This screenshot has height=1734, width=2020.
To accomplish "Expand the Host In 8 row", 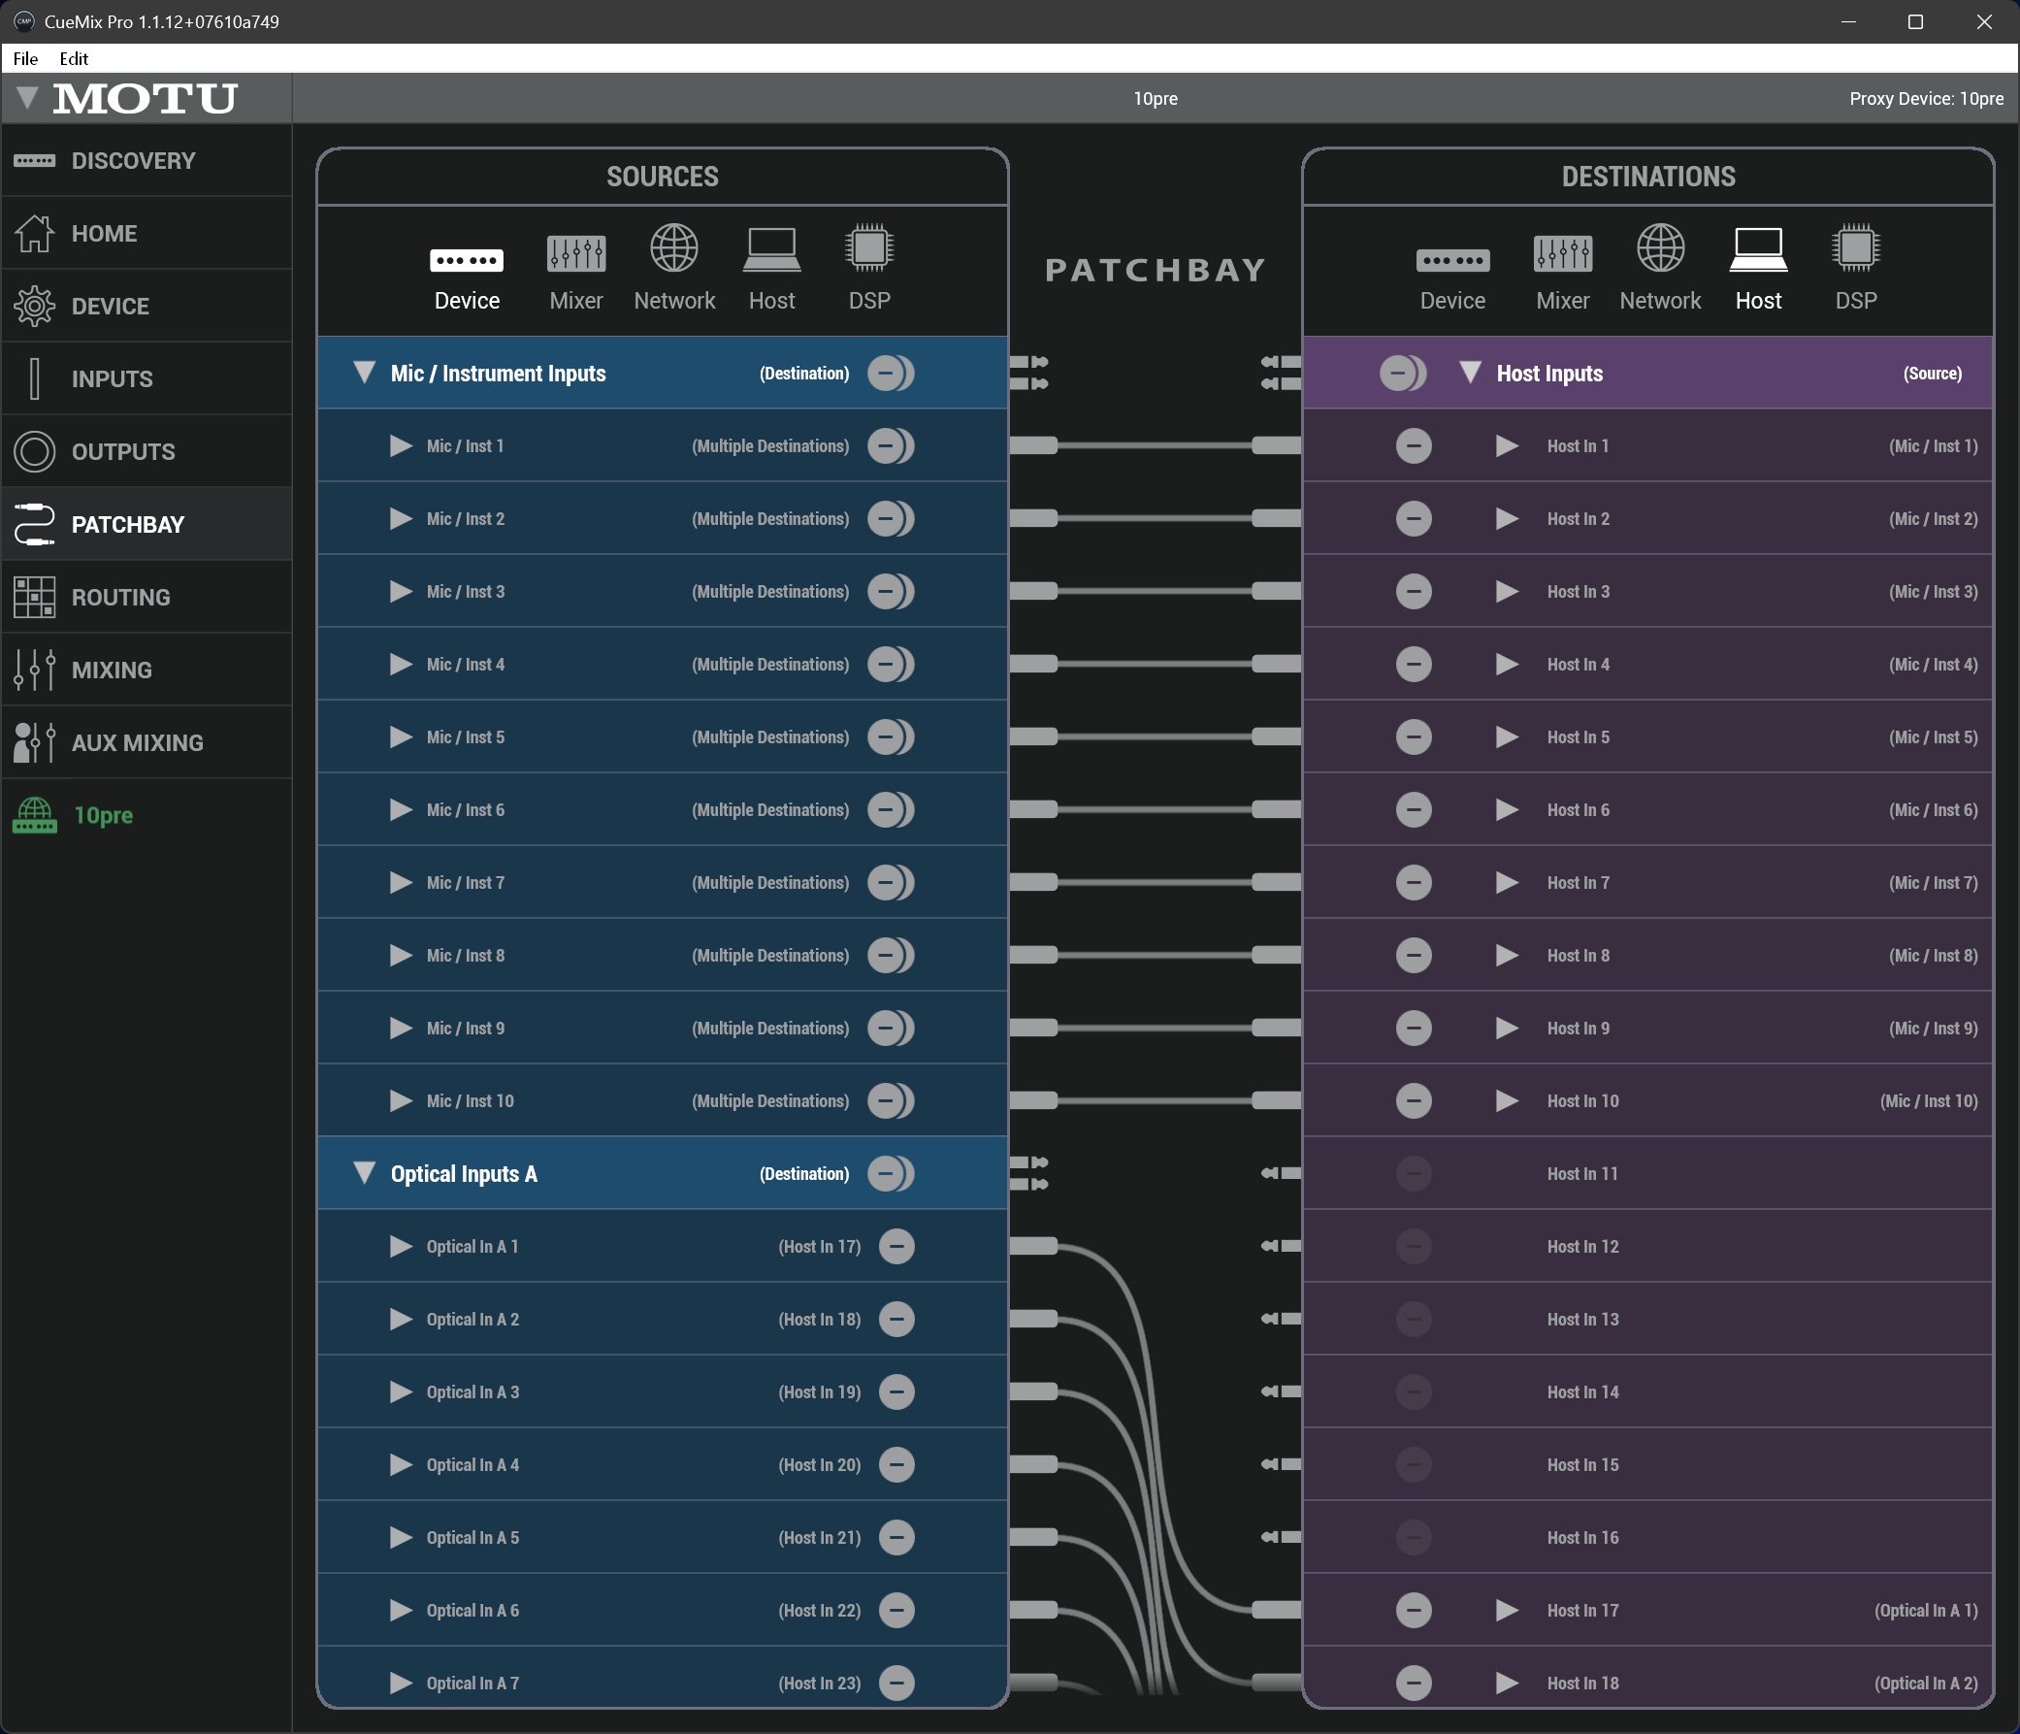I will coord(1507,956).
